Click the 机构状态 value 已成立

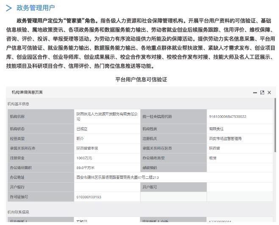[82, 129]
